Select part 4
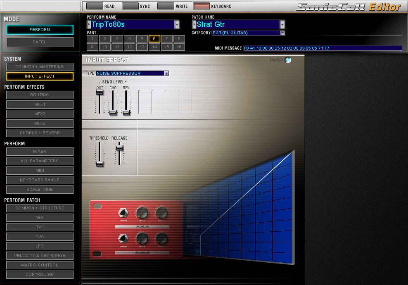 [x=129, y=39]
